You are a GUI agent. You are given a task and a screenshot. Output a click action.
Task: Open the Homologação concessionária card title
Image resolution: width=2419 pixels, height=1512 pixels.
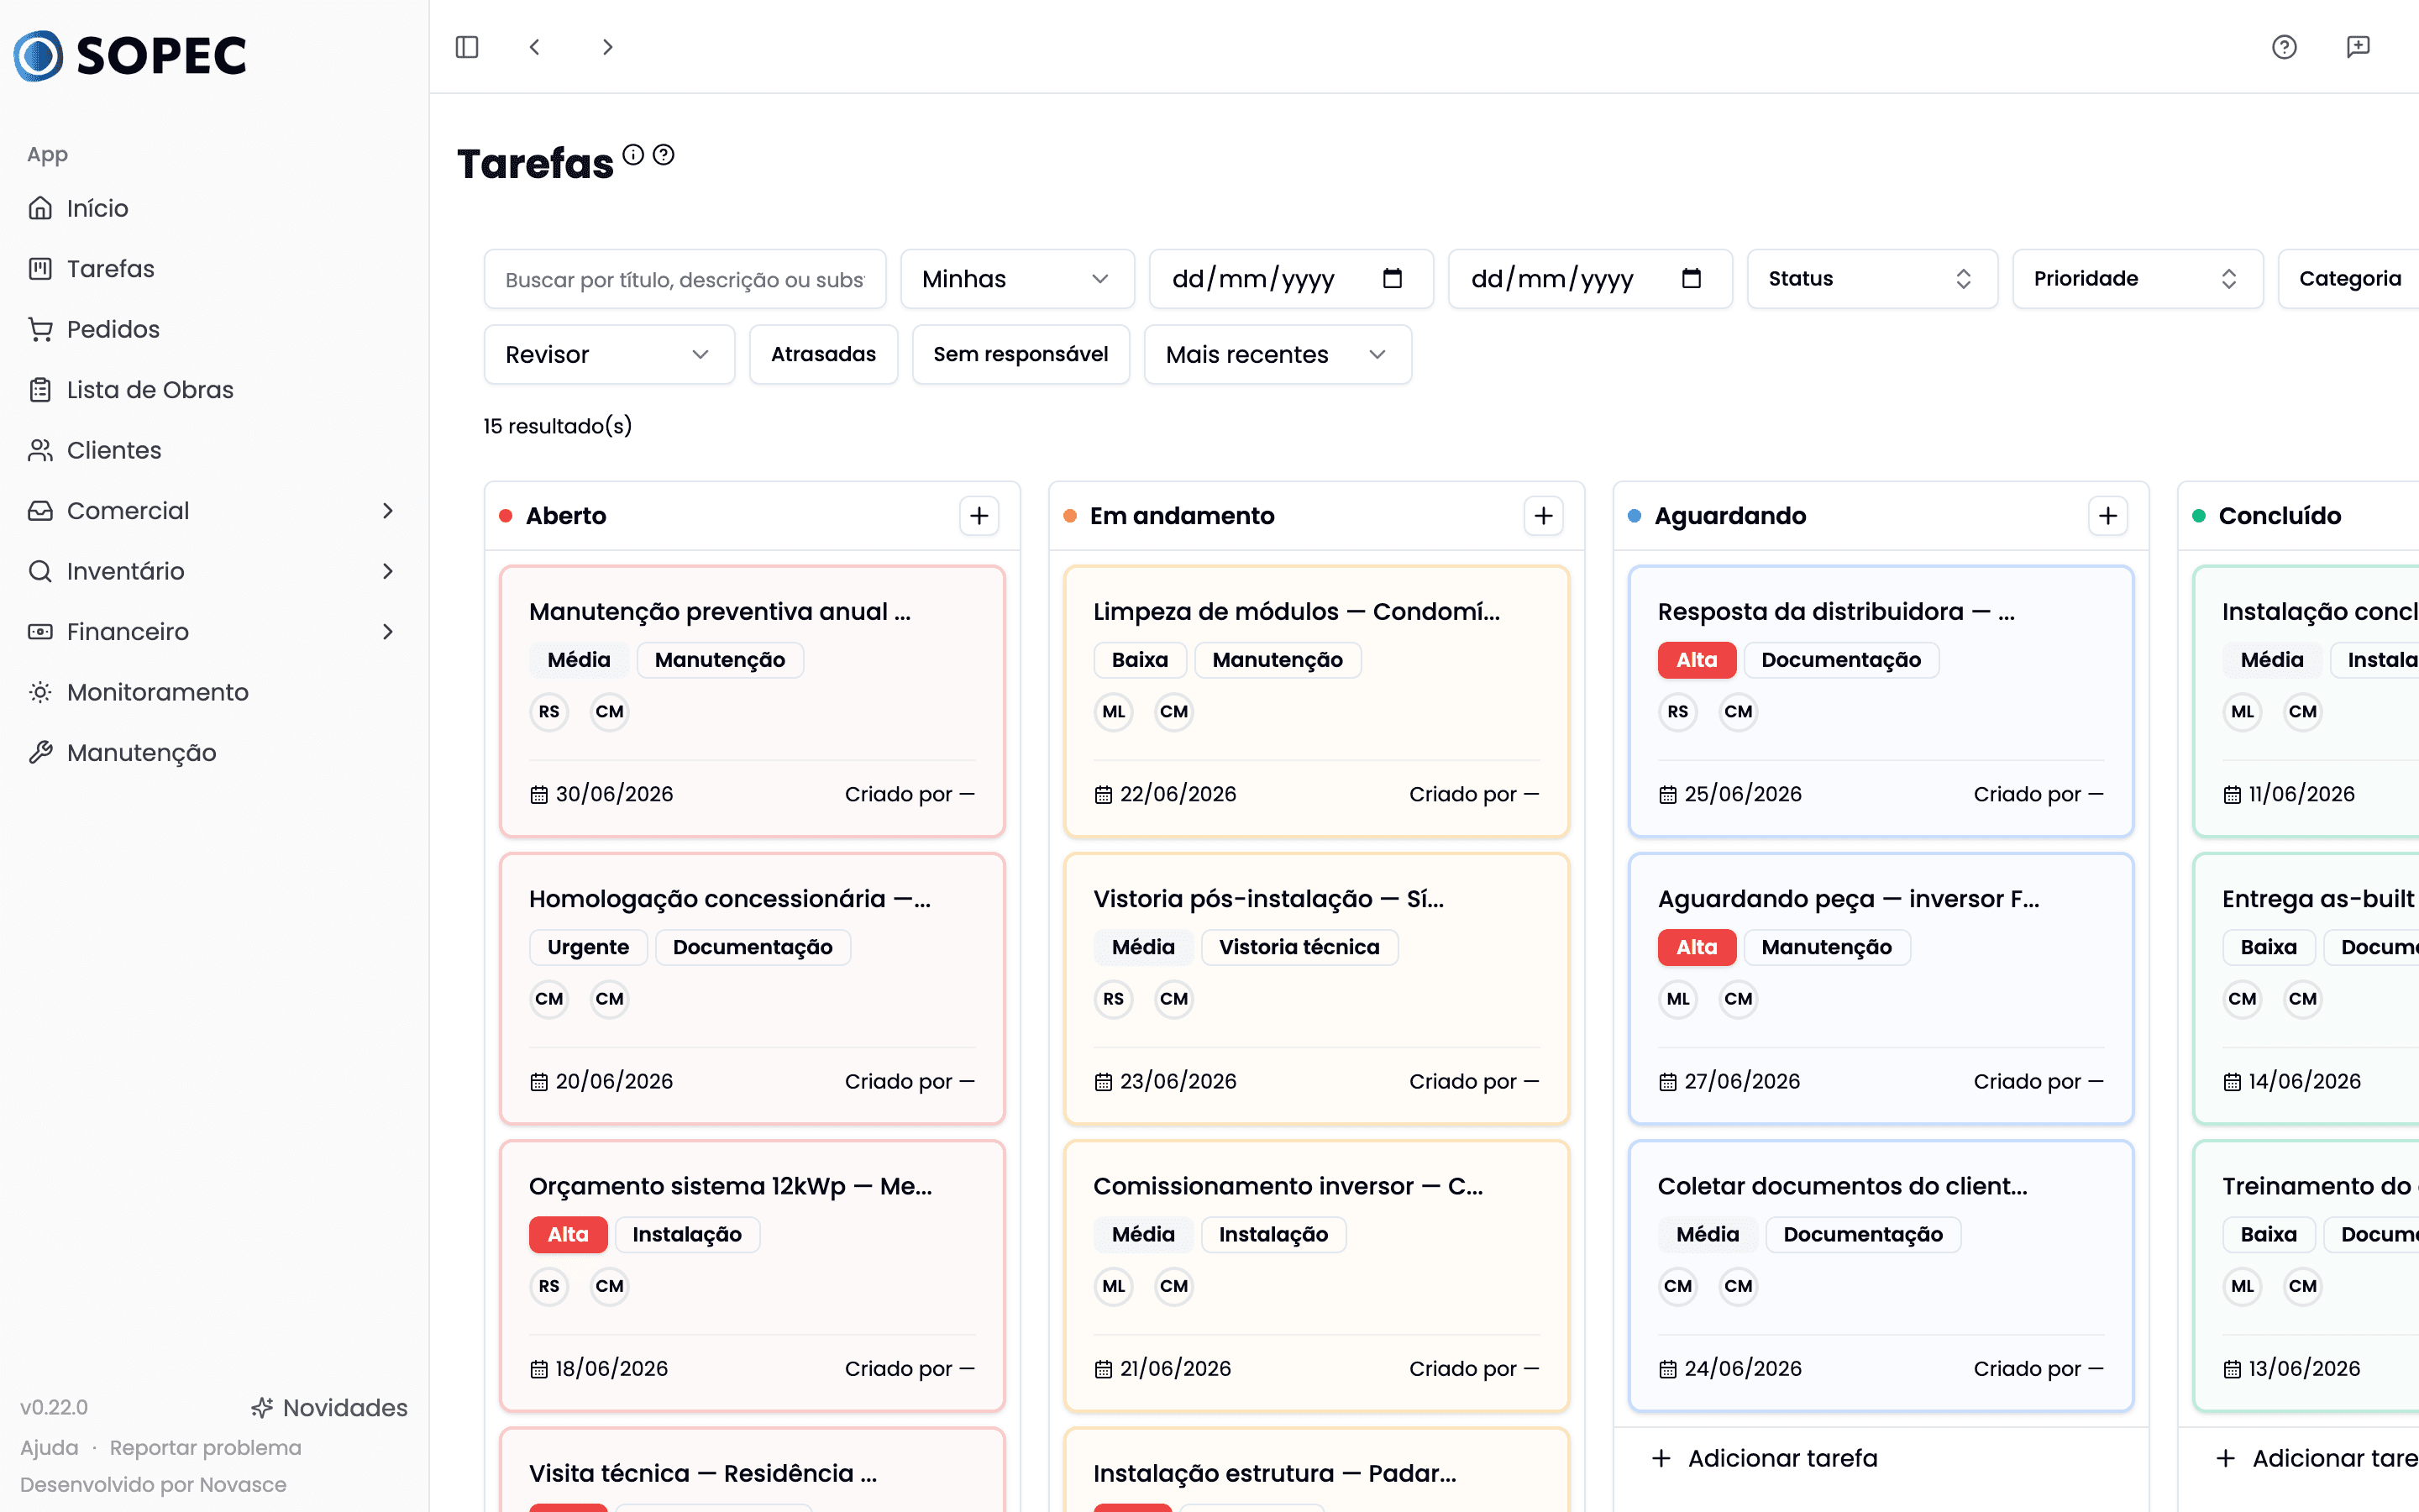(730, 899)
